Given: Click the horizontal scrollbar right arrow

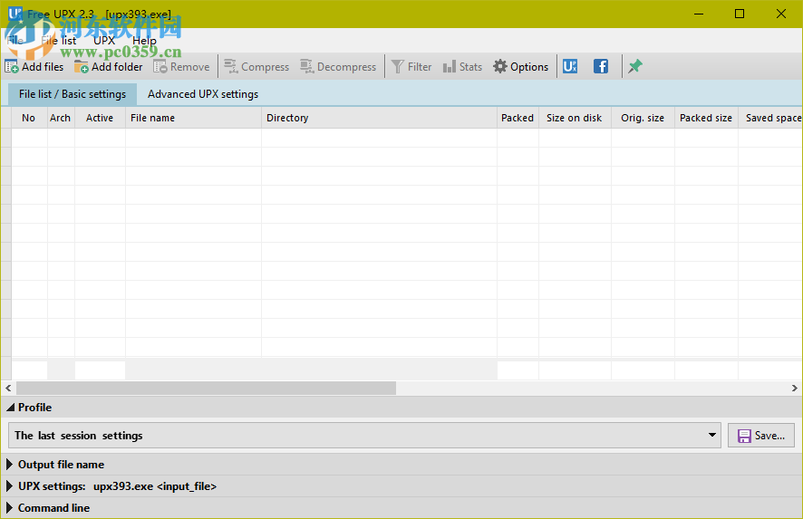Looking at the screenshot, I should pyautogui.click(x=795, y=389).
